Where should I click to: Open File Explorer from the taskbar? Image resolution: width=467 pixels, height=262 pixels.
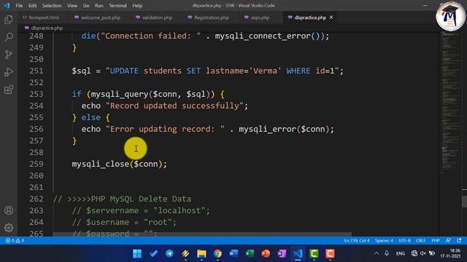coord(201,253)
